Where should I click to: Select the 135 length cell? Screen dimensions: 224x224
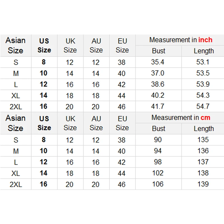pos(203,140)
